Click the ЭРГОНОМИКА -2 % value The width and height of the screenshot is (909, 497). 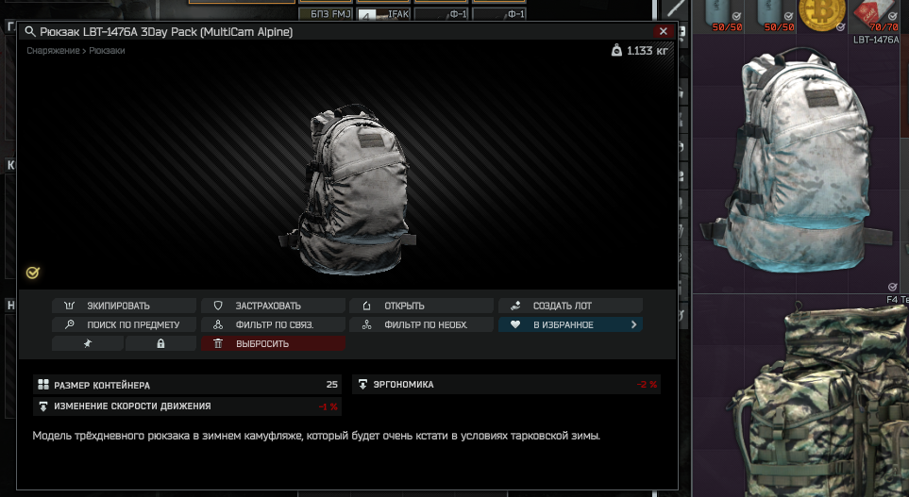[x=647, y=384]
